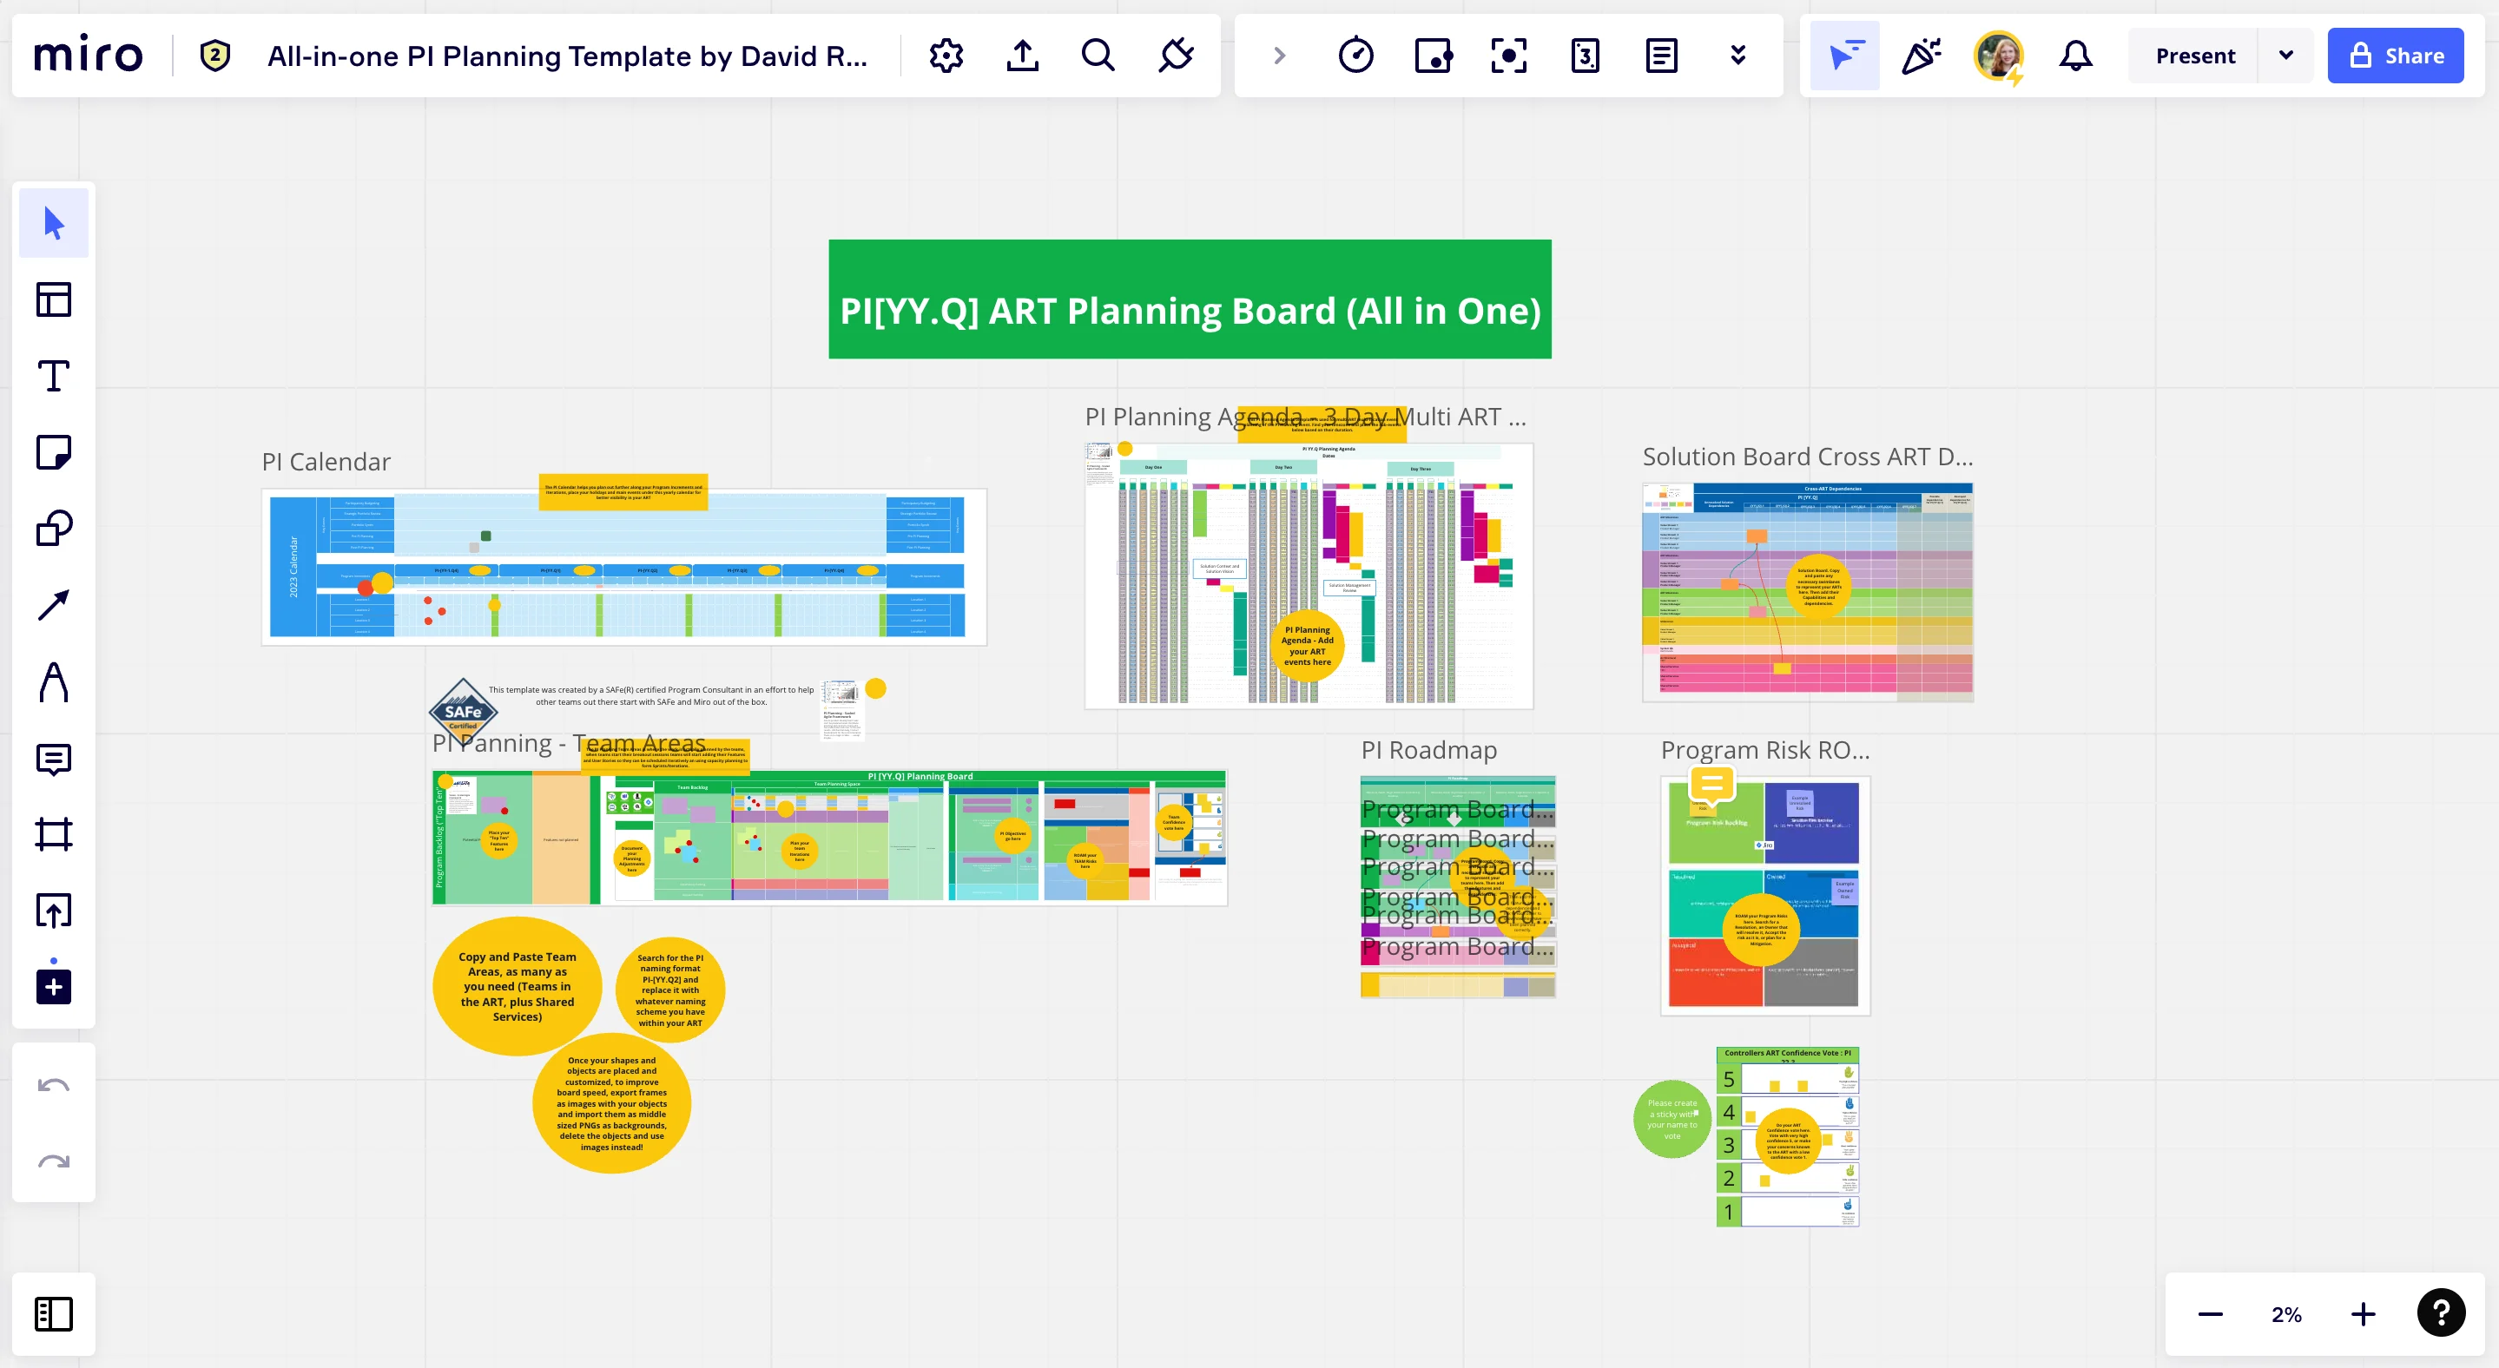The height and width of the screenshot is (1368, 2499).
Task: Open the Comment tool
Action: (x=53, y=760)
